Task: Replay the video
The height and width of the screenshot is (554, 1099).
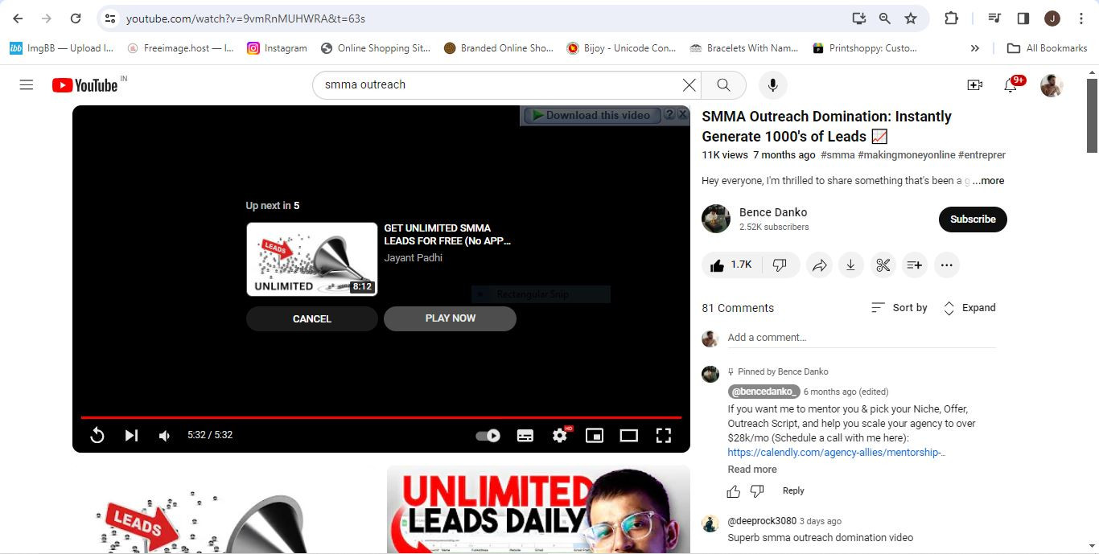Action: tap(97, 435)
